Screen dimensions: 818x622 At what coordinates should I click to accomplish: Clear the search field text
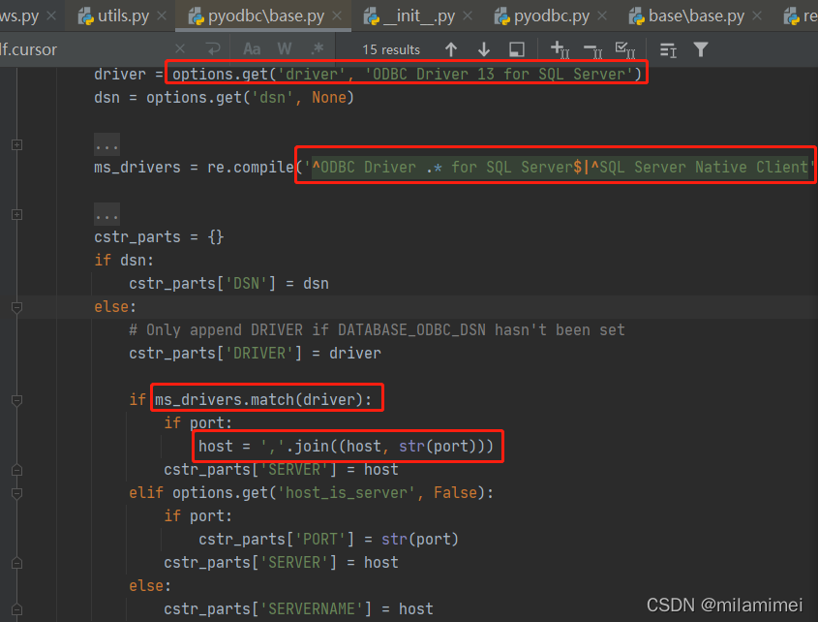pyautogui.click(x=180, y=48)
